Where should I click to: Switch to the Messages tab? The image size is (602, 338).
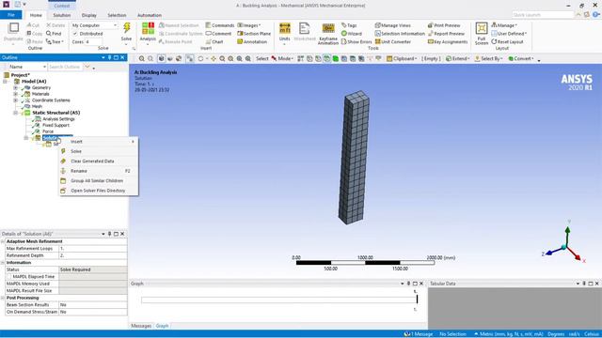point(141,326)
